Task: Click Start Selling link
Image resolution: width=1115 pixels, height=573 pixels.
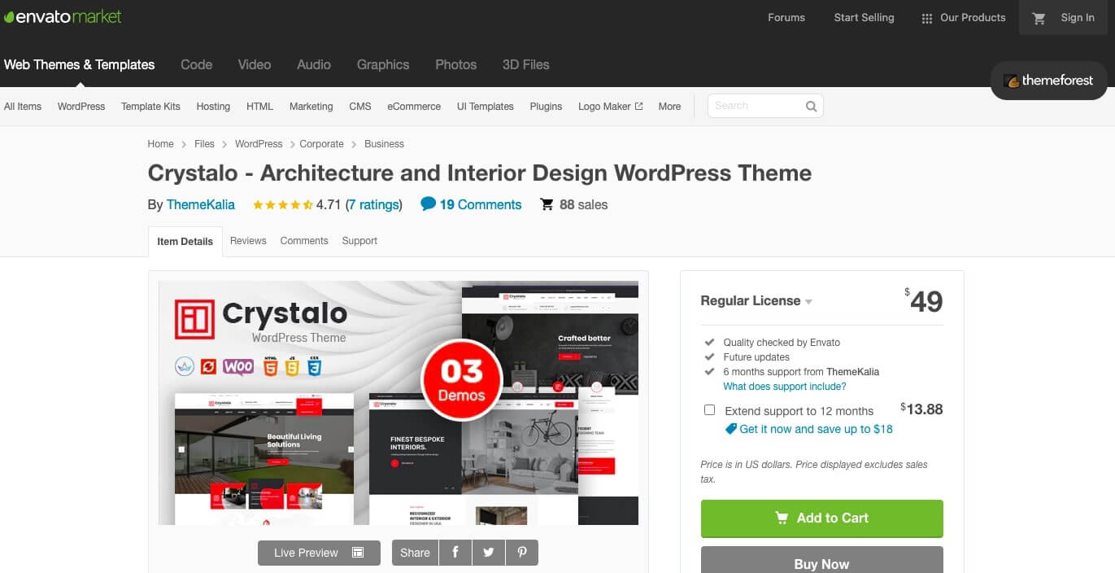Action: pos(864,18)
